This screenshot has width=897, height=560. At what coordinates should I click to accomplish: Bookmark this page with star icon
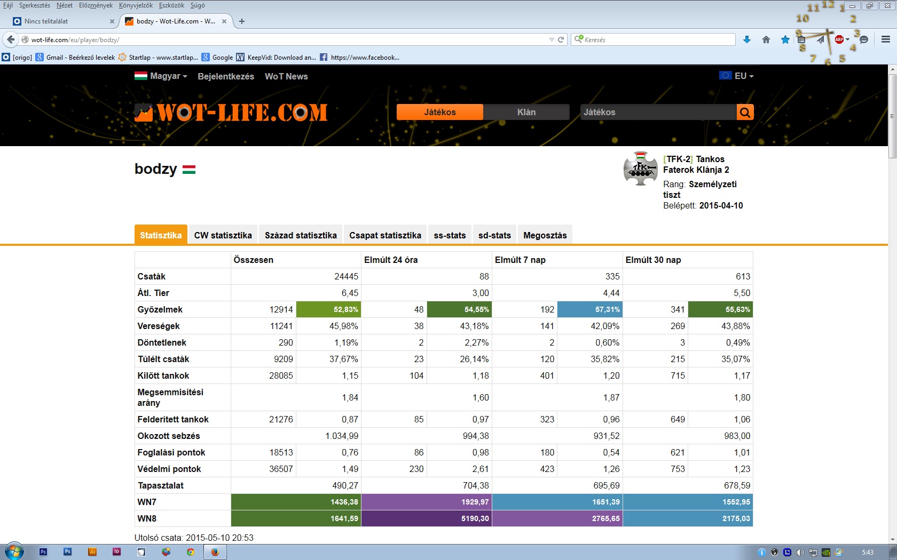point(785,39)
